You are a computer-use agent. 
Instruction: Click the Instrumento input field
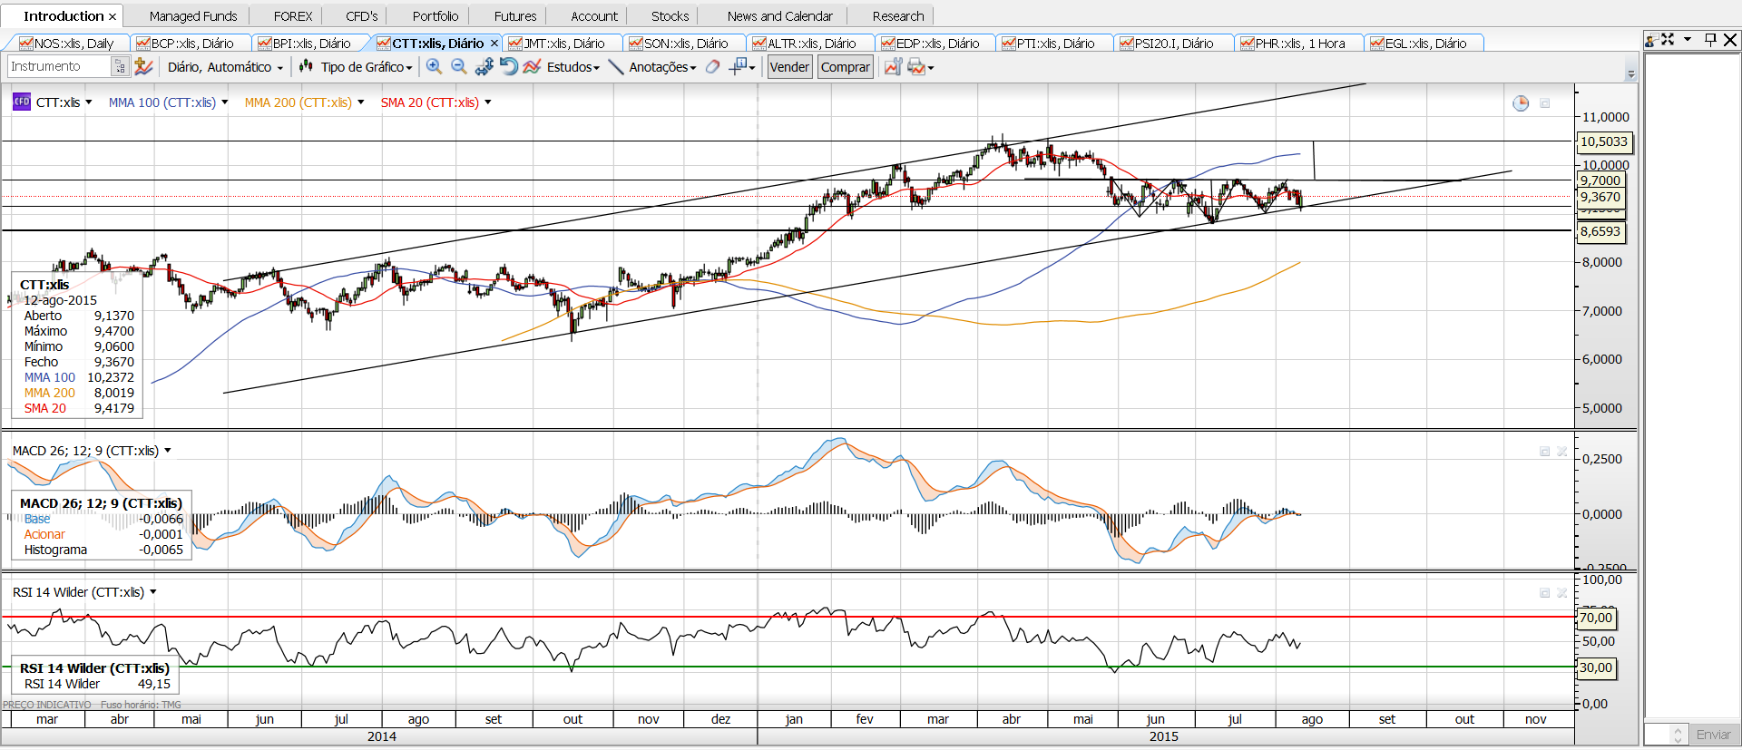[59, 66]
